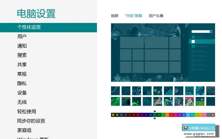Viewport: 222px width, 139px height.
Task: Open 同步你的设置 category
Action: (31, 121)
